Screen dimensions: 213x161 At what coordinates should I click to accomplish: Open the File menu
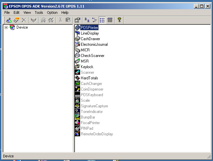click(7, 13)
